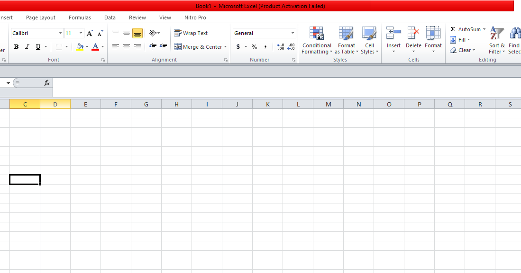Select column header D

click(x=55, y=104)
